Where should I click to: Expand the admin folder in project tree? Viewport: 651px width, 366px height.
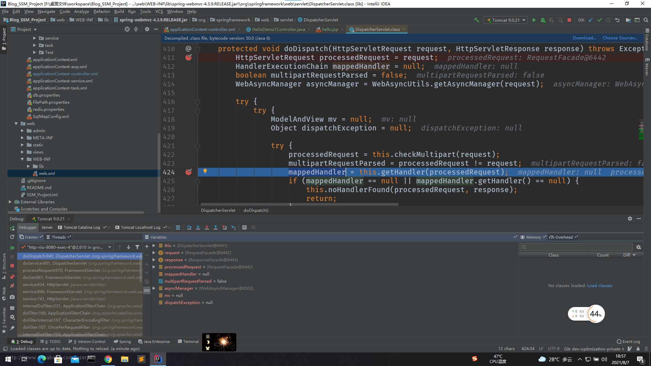pyautogui.click(x=22, y=131)
